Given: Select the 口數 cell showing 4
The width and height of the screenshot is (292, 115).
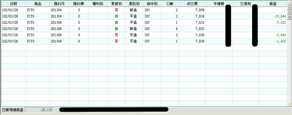Looking at the screenshot, I should coord(170,29).
